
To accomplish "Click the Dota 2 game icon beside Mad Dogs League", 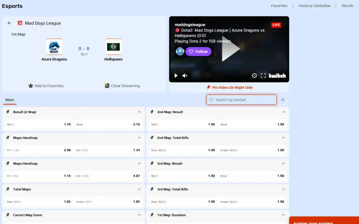I will point(20,23).
